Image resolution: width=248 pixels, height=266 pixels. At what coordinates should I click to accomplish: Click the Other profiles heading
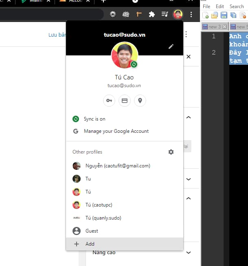tap(88, 152)
